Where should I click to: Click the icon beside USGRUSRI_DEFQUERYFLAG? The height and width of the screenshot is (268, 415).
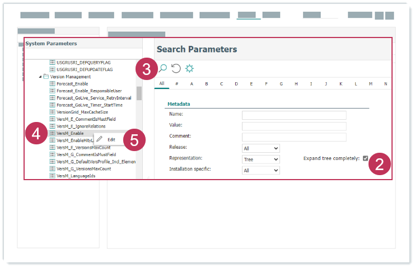coord(52,63)
